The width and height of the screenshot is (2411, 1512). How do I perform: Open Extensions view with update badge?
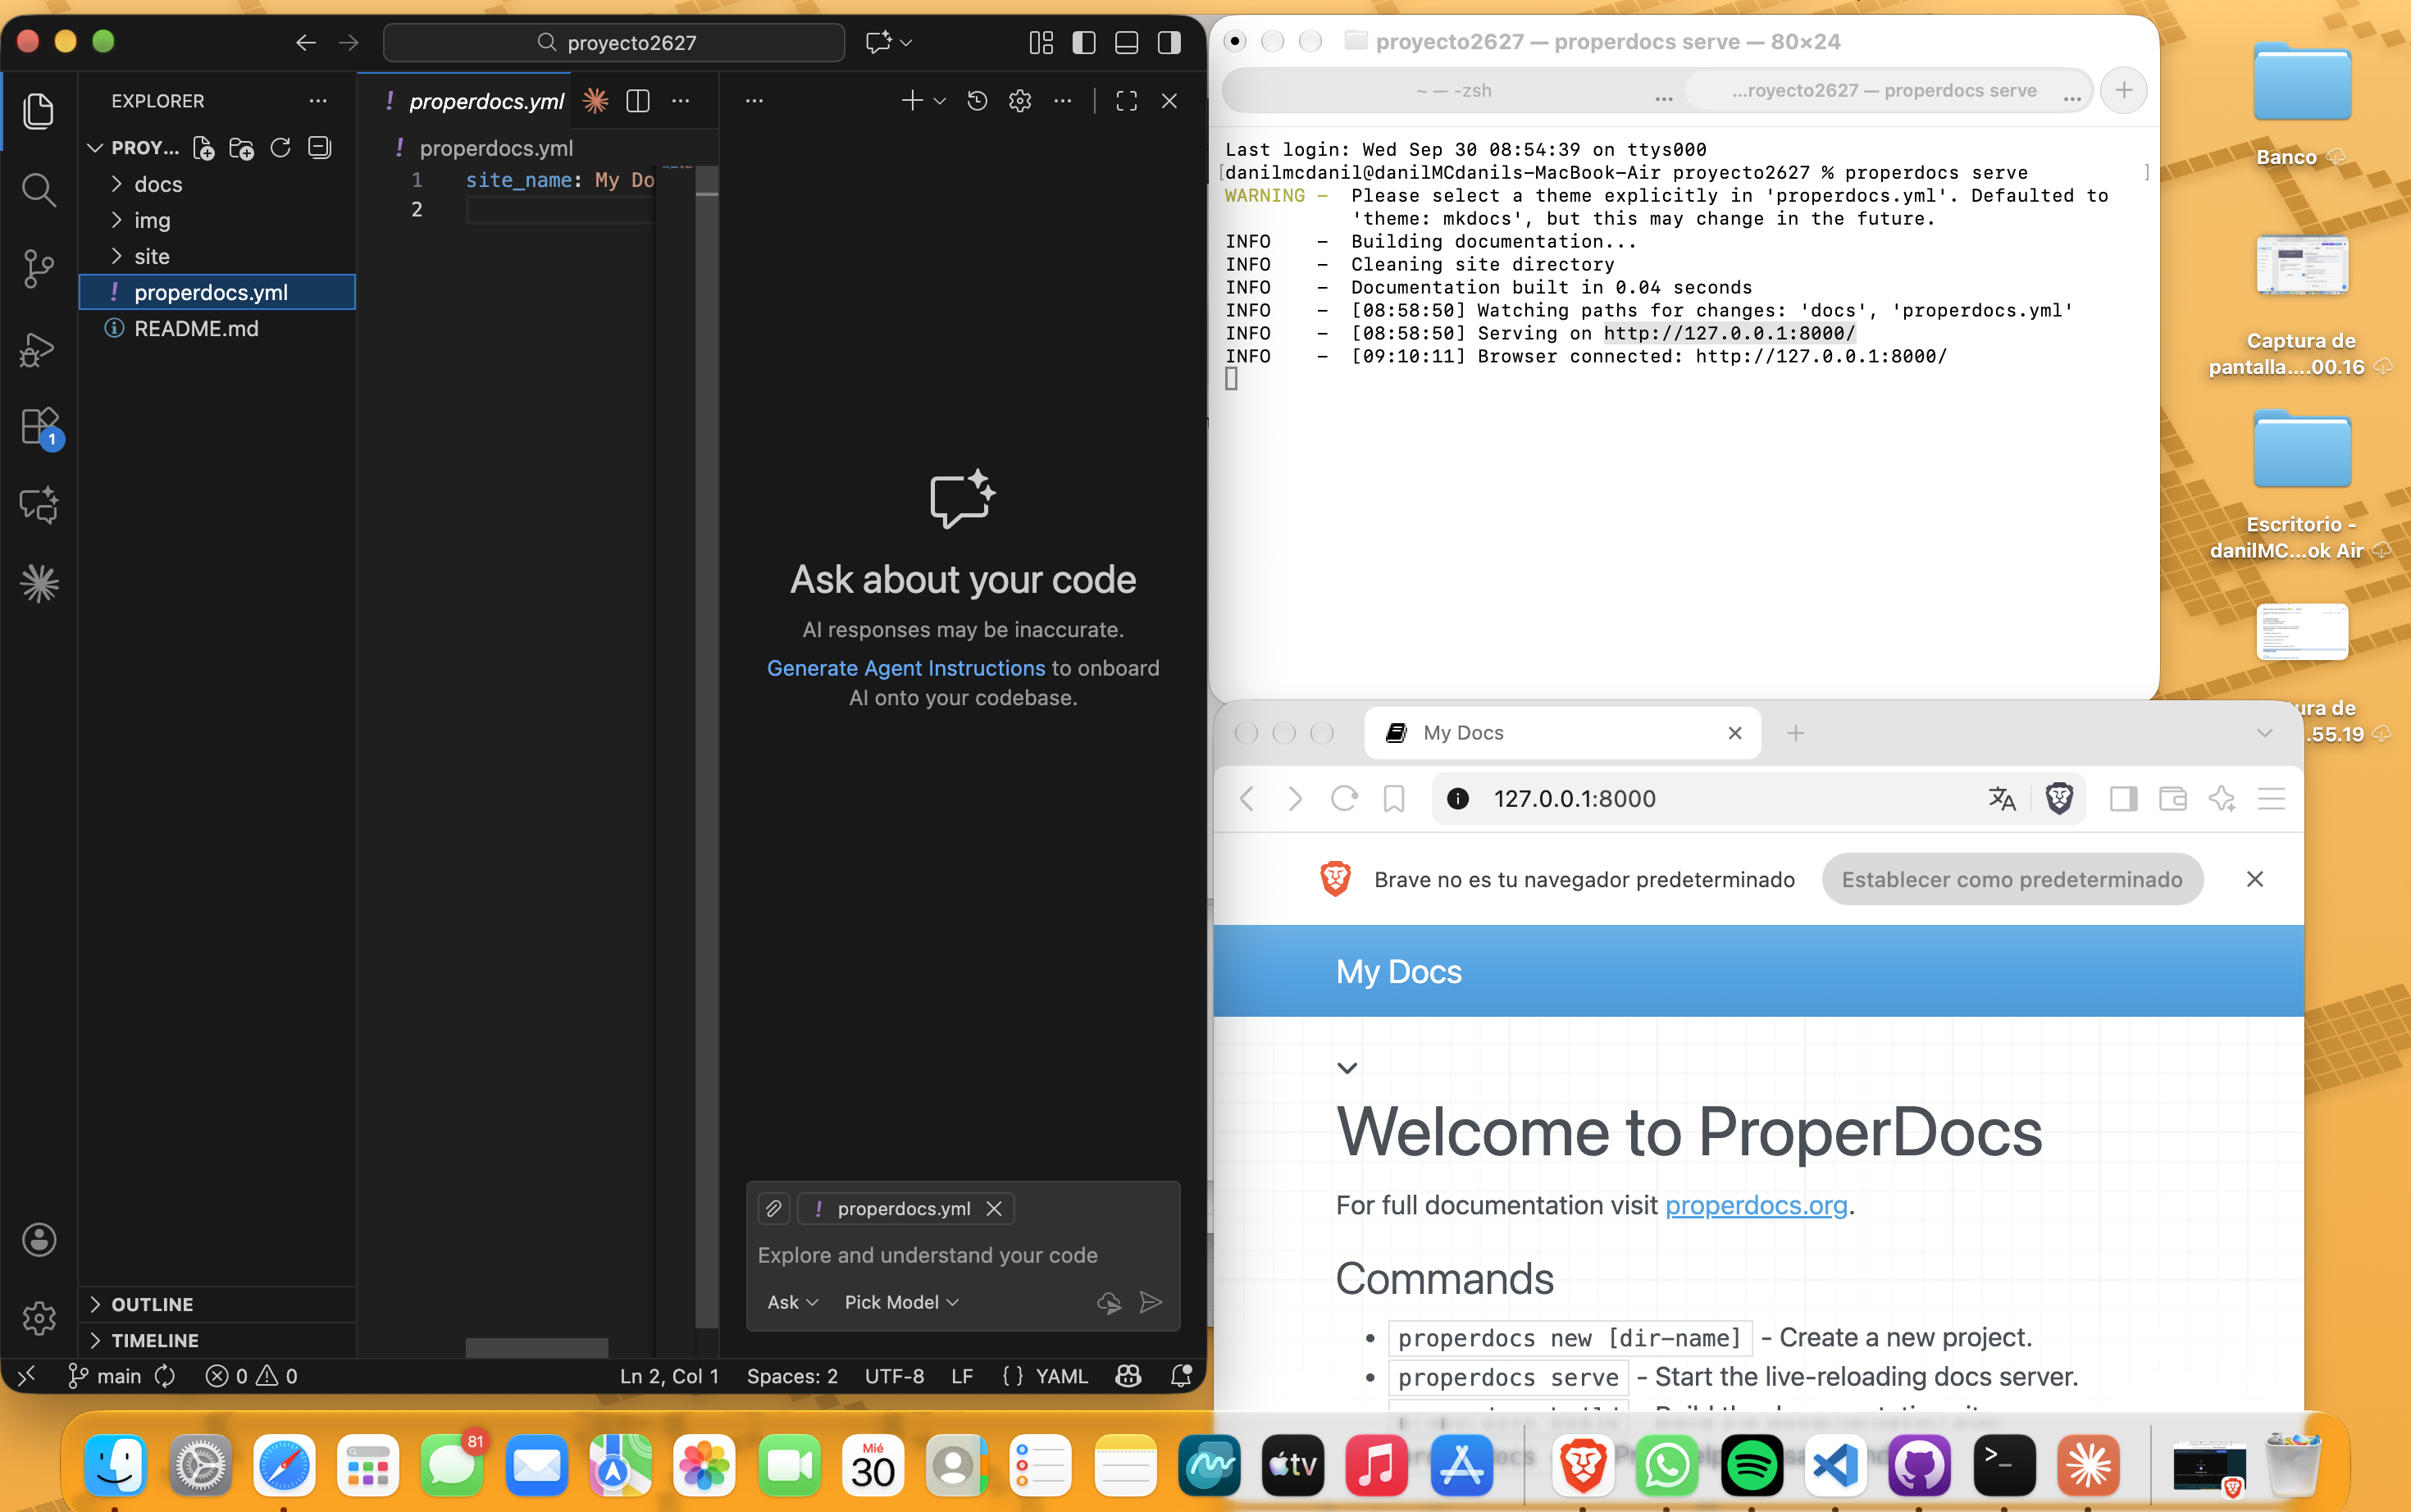[x=41, y=427]
